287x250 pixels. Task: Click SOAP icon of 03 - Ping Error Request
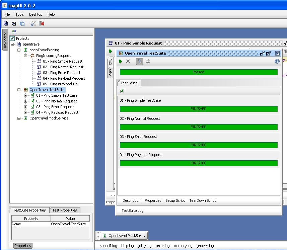(39, 72)
